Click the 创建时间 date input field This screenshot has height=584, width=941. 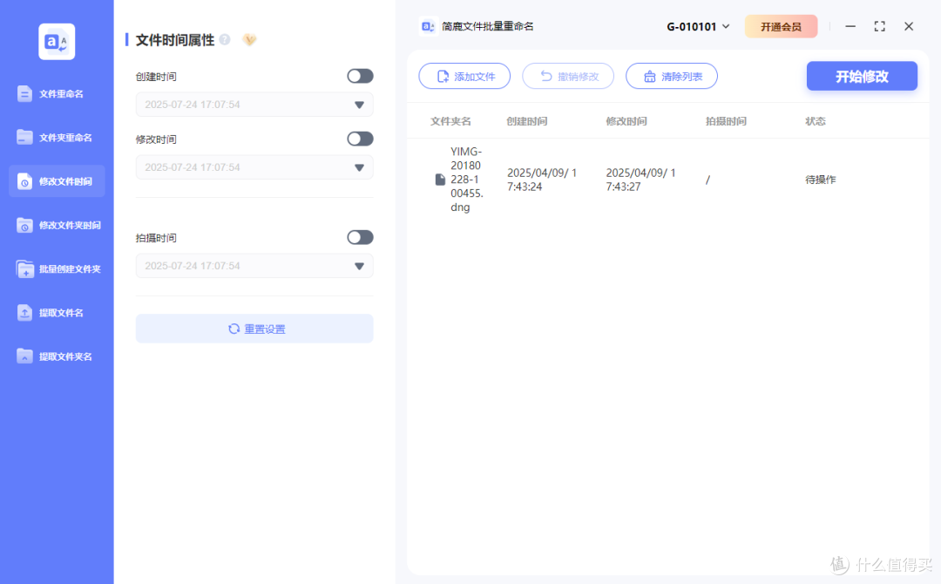pyautogui.click(x=254, y=105)
